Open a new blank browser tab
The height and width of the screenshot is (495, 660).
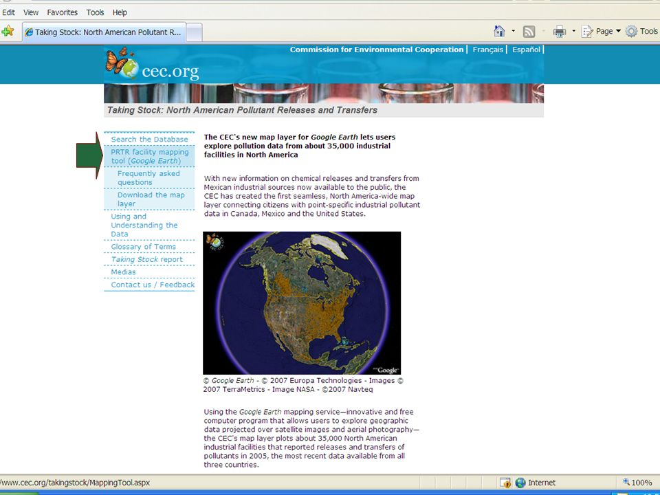tap(194, 32)
